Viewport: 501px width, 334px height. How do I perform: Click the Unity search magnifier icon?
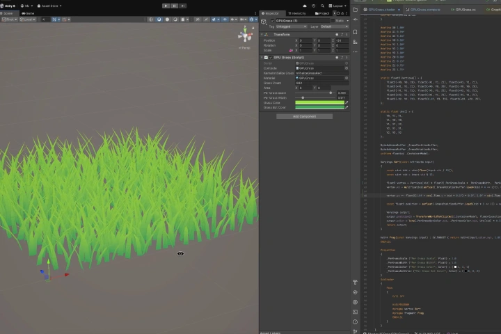click(x=322, y=6)
